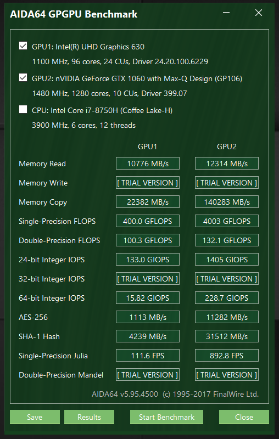Click Start Benchmark

[x=166, y=417]
